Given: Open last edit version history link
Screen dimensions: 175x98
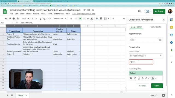Looking at the screenshot, I should tap(84, 14).
